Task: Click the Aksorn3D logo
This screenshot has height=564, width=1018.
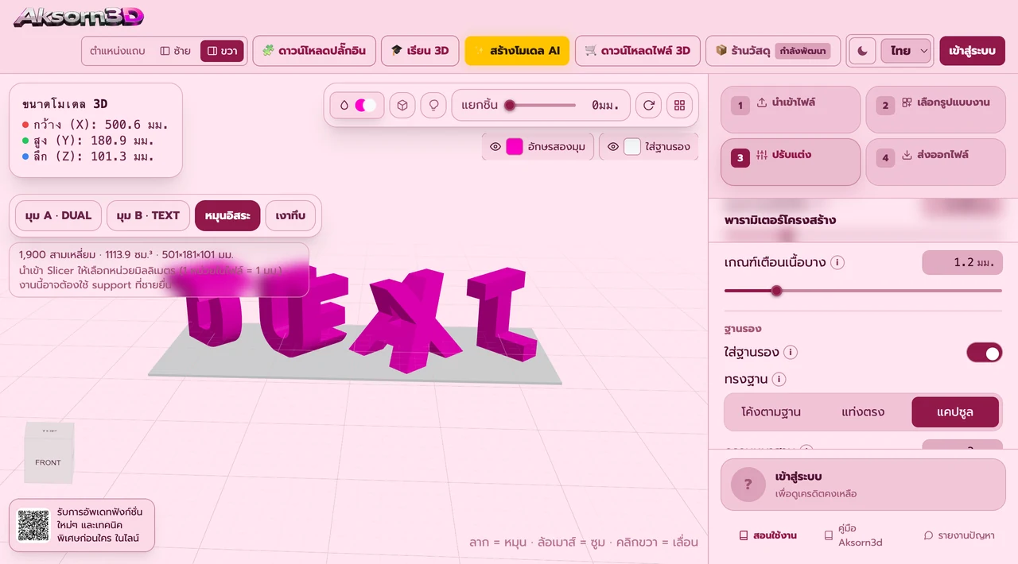Action: [x=79, y=16]
